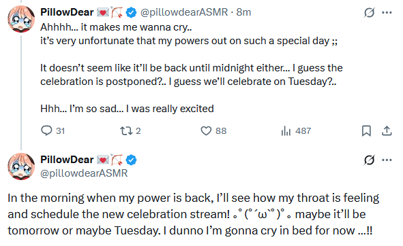This screenshot has height=246, width=403.
Task: Share the first tweet via upload icon
Action: (x=387, y=130)
